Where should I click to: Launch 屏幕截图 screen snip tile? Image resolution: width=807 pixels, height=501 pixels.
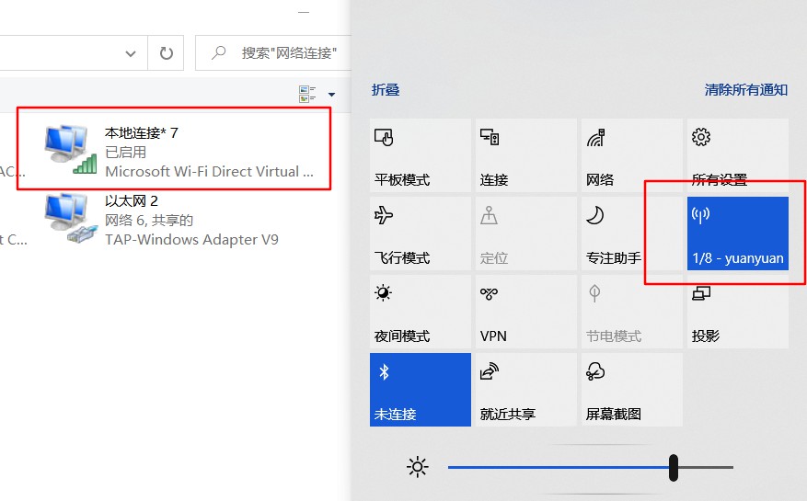coord(631,390)
